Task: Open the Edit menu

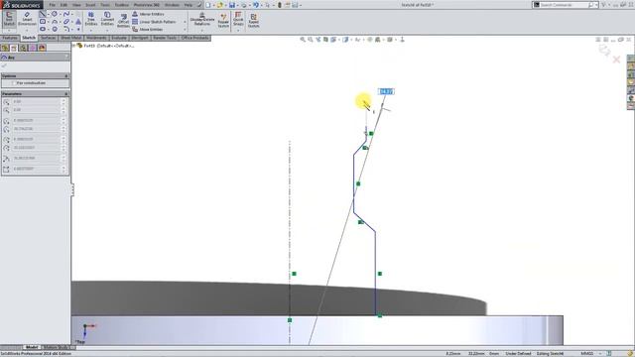Action: coord(63,5)
